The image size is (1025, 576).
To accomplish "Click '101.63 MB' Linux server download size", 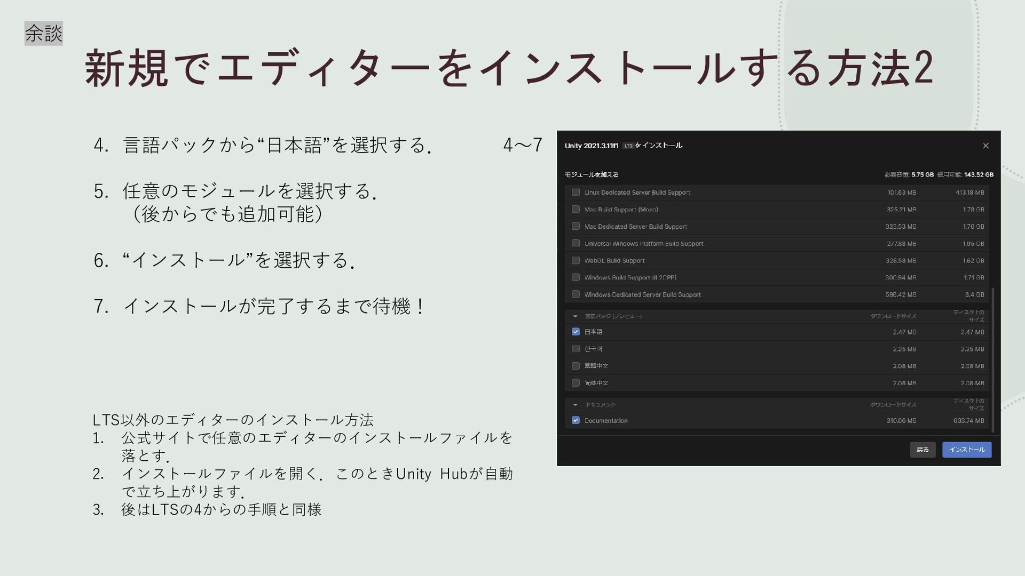I will tap(902, 193).
